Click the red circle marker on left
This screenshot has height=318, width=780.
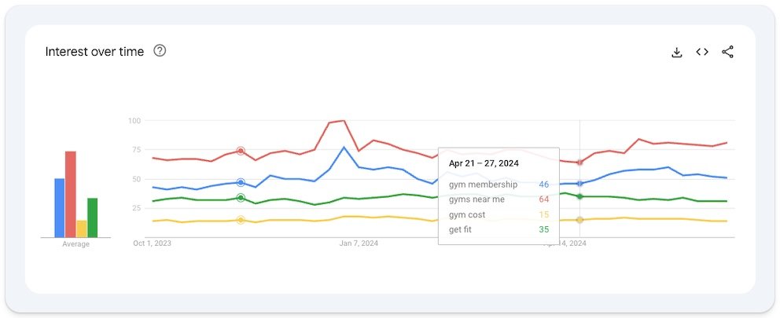click(x=241, y=151)
